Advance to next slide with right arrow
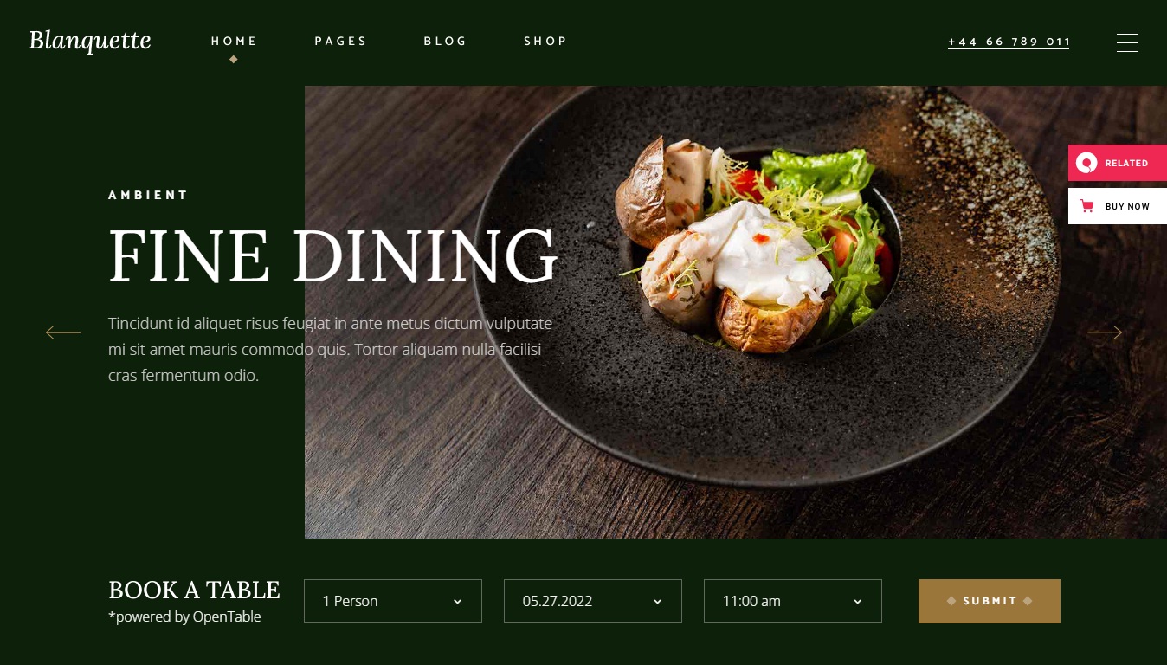1167x665 pixels. coord(1104,332)
